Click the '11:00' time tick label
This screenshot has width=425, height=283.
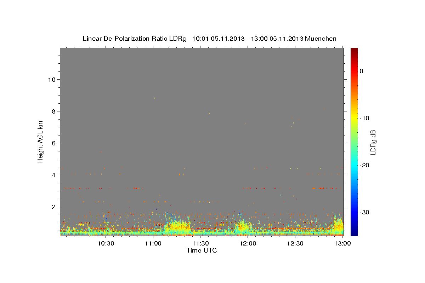[x=153, y=243]
